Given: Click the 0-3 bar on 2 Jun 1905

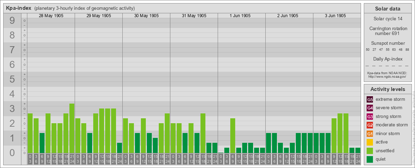Looking at the screenshot, I should pos(268,143).
